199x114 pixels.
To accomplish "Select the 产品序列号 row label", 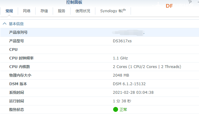I will pyautogui.click(x=18, y=32).
